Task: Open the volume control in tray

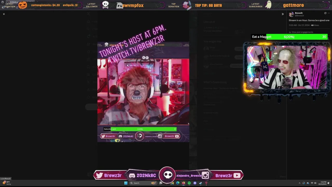Action: click(x=315, y=183)
